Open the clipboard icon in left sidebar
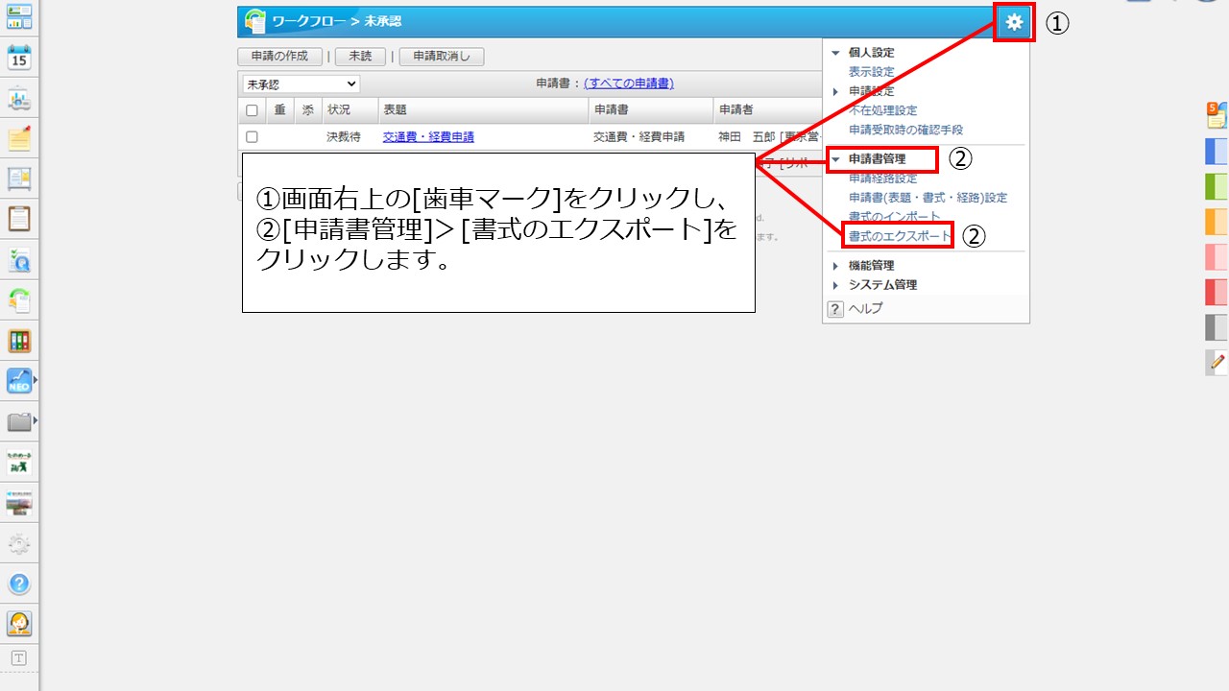This screenshot has height=691, width=1229. click(x=19, y=219)
